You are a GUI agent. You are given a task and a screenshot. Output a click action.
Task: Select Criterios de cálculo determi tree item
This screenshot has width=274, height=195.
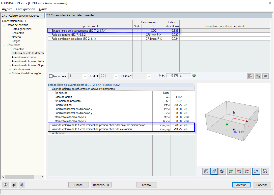click(x=28, y=53)
